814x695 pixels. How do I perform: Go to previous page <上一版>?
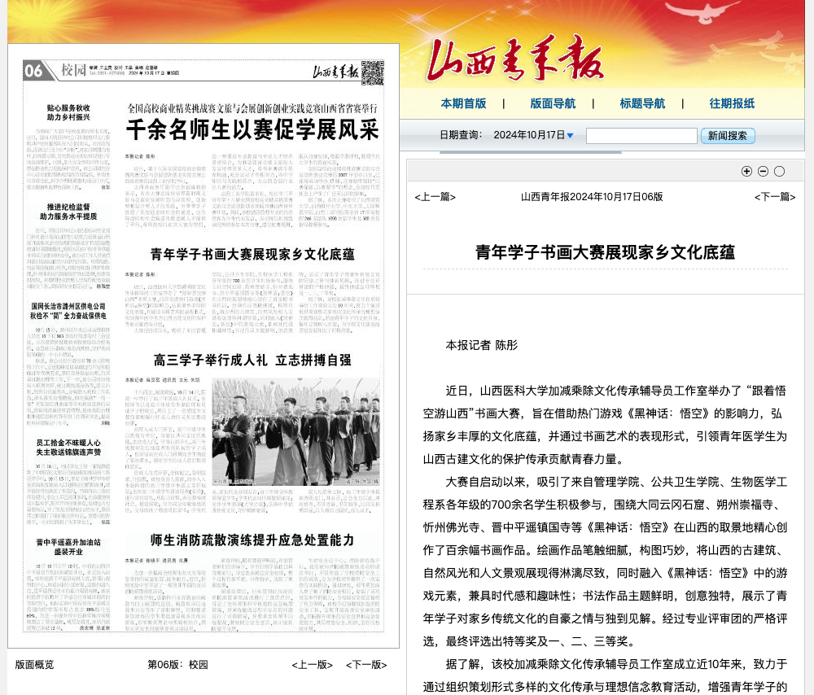pyautogui.click(x=313, y=665)
